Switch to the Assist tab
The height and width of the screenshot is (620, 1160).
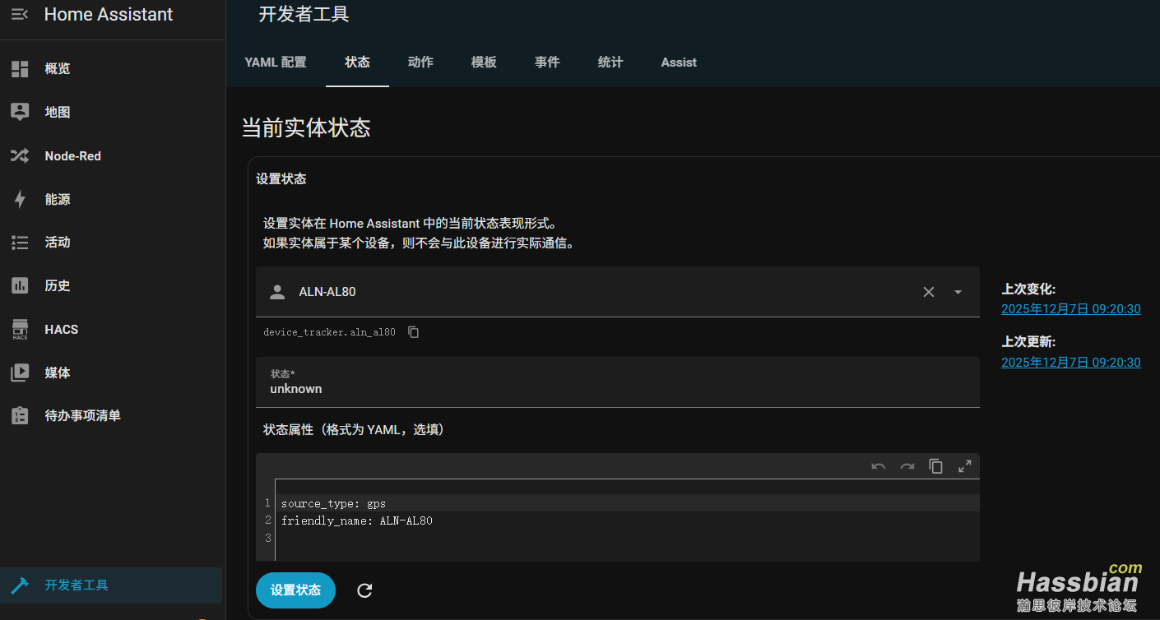679,62
